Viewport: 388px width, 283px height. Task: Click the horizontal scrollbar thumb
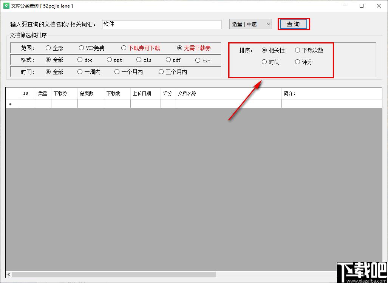point(114,274)
